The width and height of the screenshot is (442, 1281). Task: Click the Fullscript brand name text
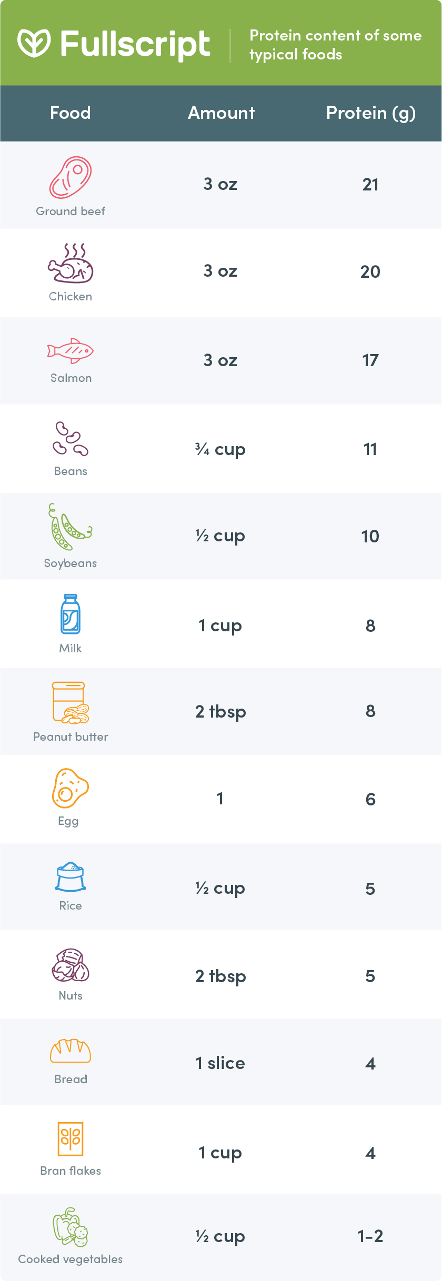pyautogui.click(x=135, y=44)
